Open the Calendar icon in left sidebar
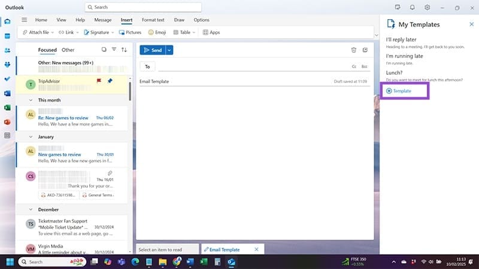479x269 pixels. coord(7,36)
